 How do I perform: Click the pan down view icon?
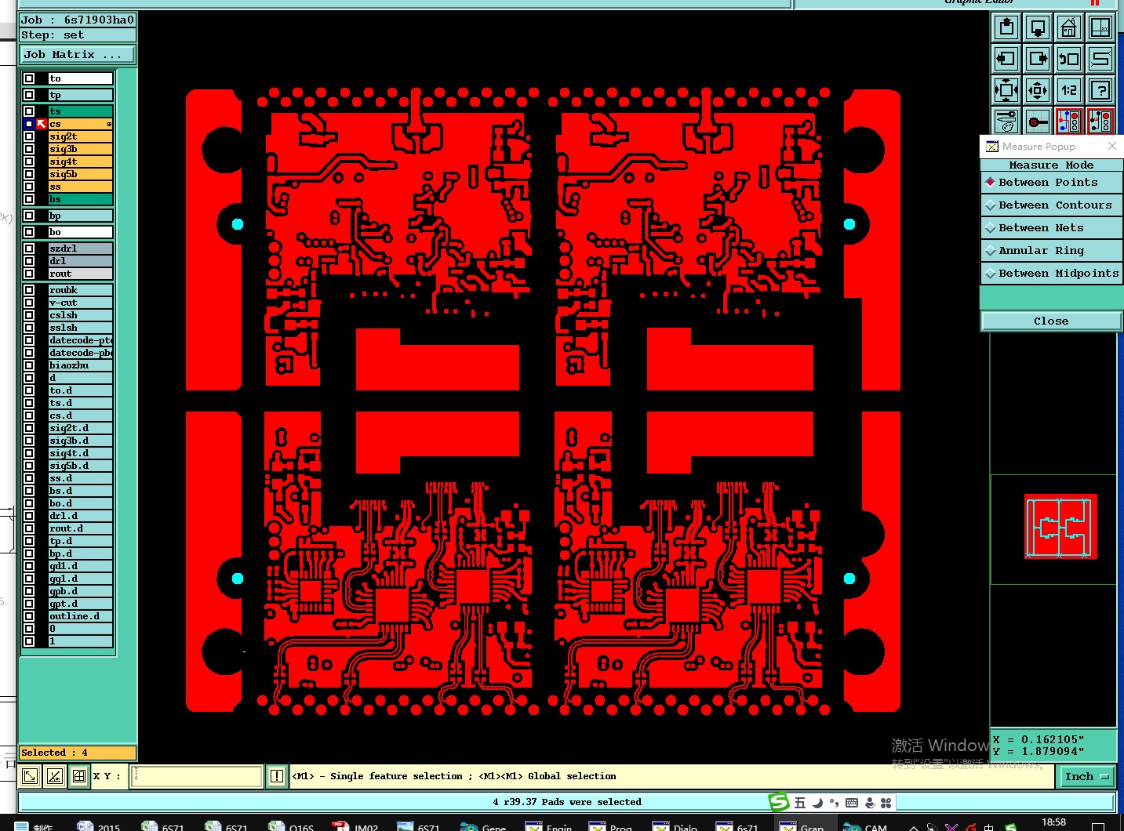(1038, 27)
